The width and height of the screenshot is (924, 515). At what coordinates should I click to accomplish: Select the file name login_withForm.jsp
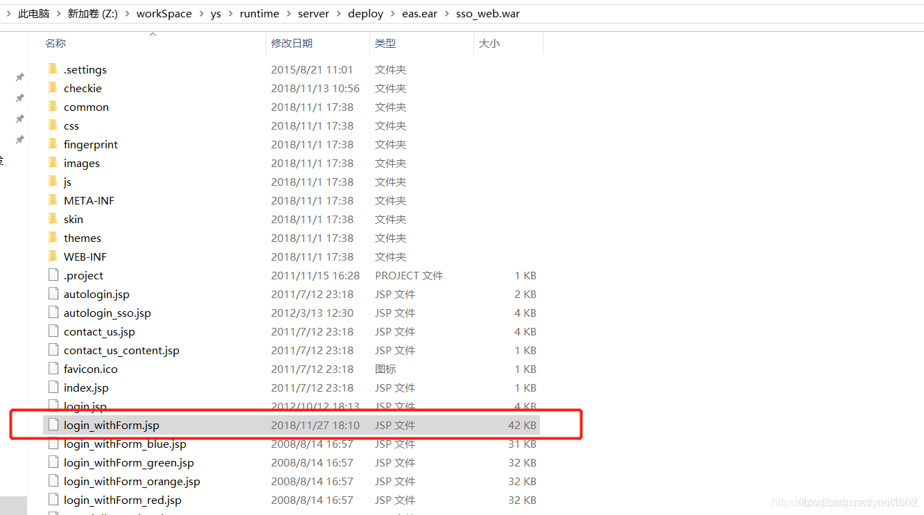click(x=112, y=425)
